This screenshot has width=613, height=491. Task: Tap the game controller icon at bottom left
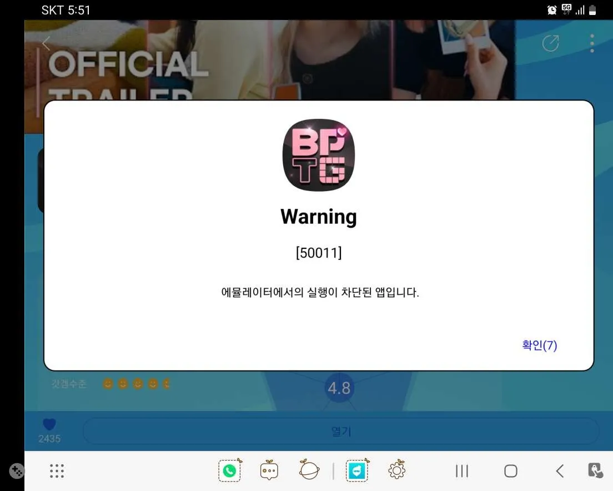click(x=17, y=471)
